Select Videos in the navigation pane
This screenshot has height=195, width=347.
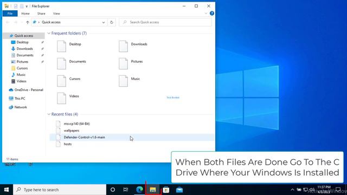[x=21, y=81]
